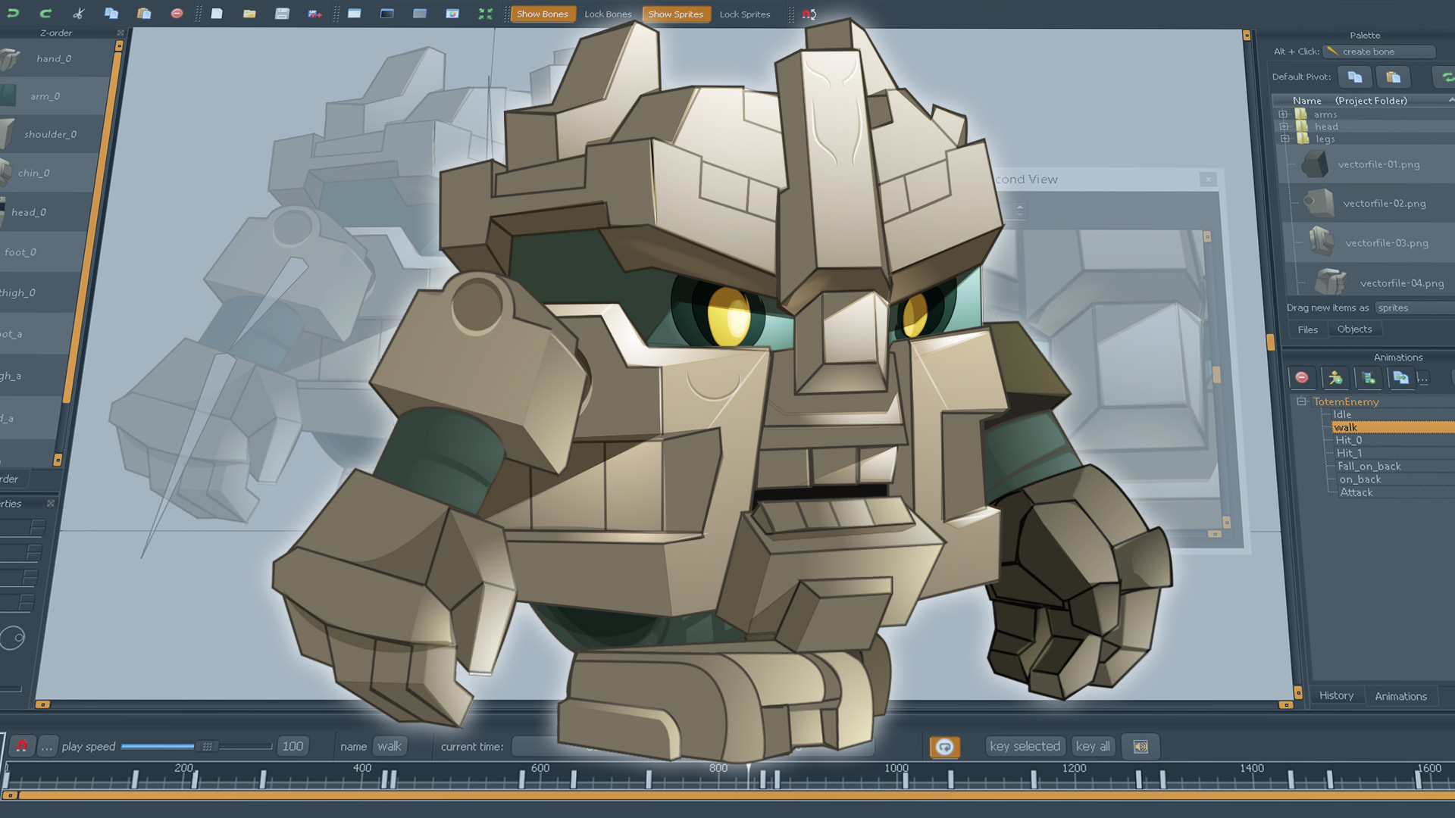
Task: Toggle Lock Bones option
Action: click(607, 14)
